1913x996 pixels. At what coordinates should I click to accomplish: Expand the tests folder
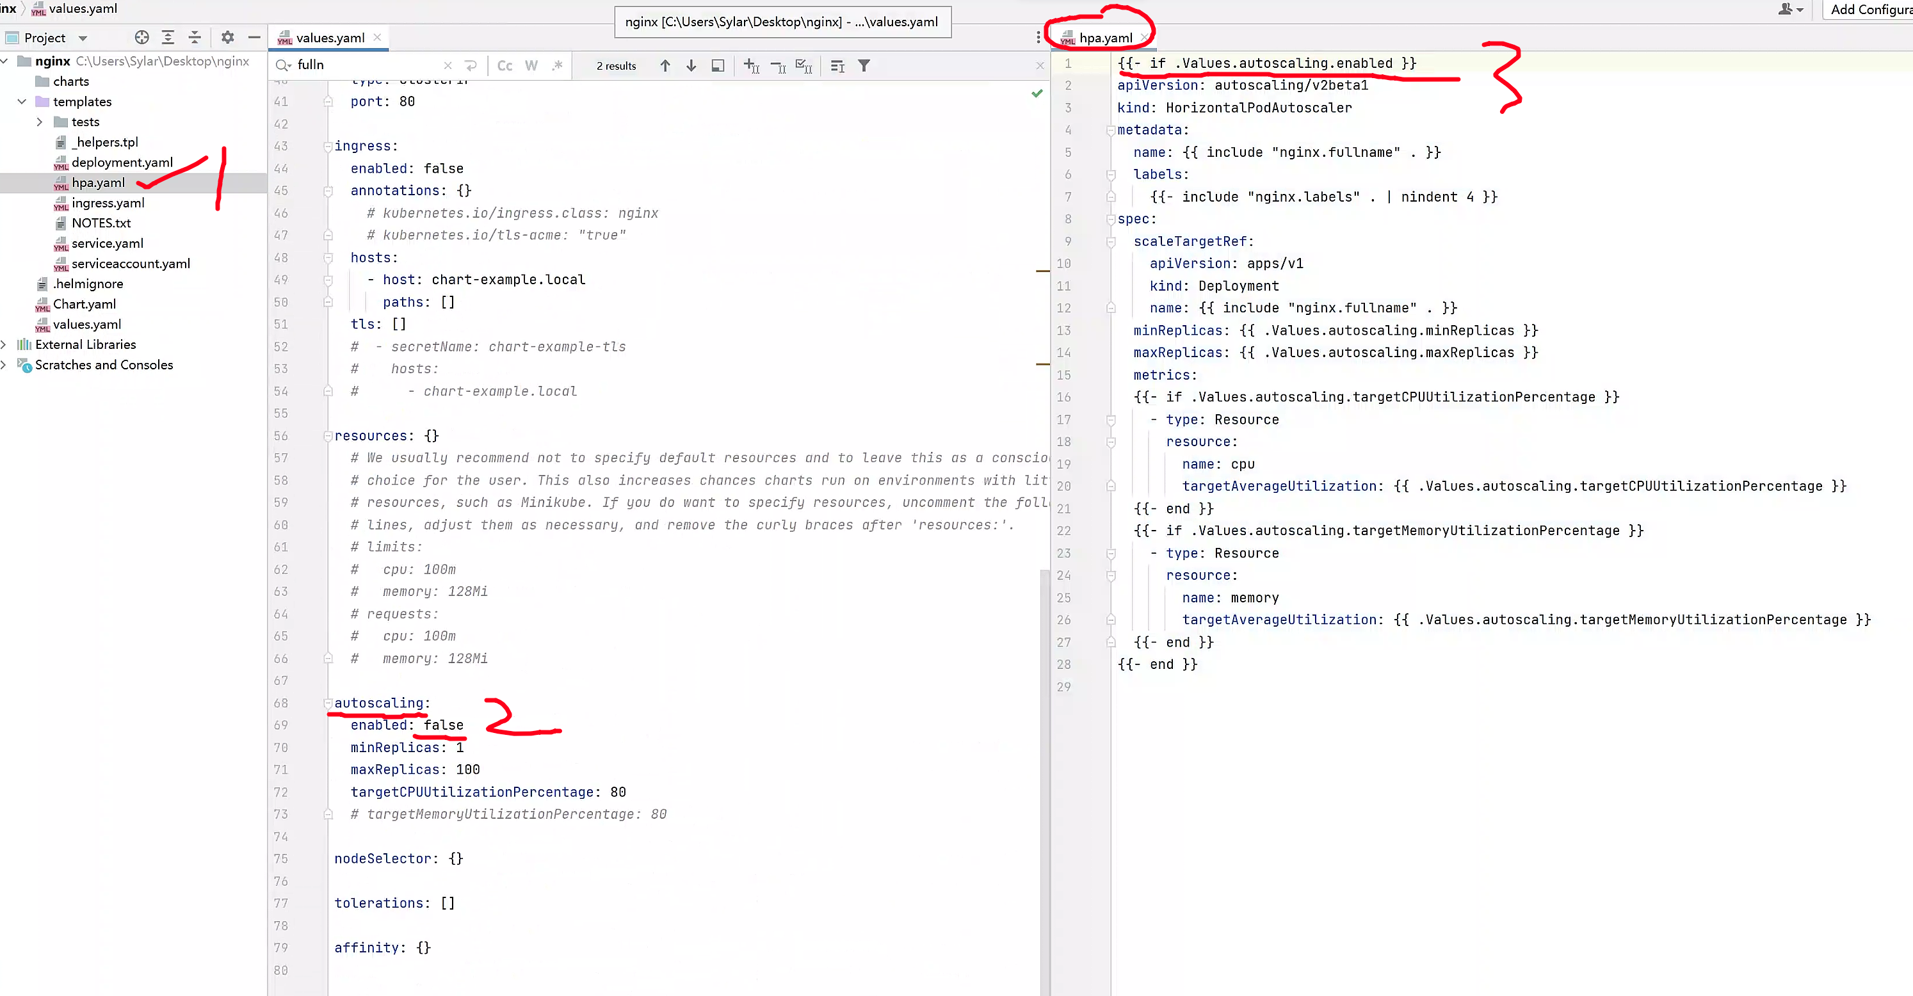(39, 121)
